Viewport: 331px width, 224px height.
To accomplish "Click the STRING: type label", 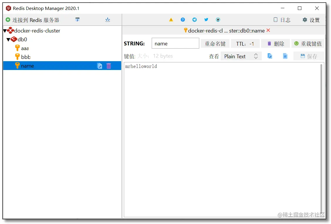I will pyautogui.click(x=134, y=44).
